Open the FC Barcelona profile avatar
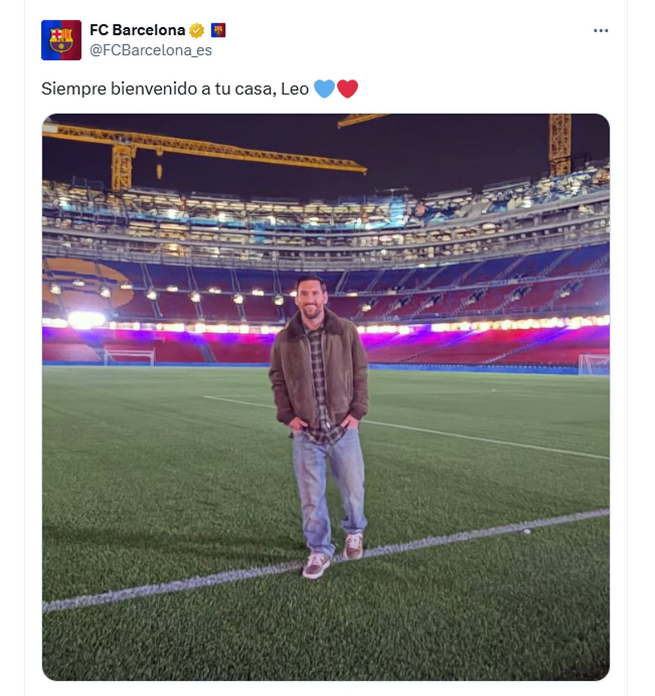The width and height of the screenshot is (655, 696). point(61,40)
